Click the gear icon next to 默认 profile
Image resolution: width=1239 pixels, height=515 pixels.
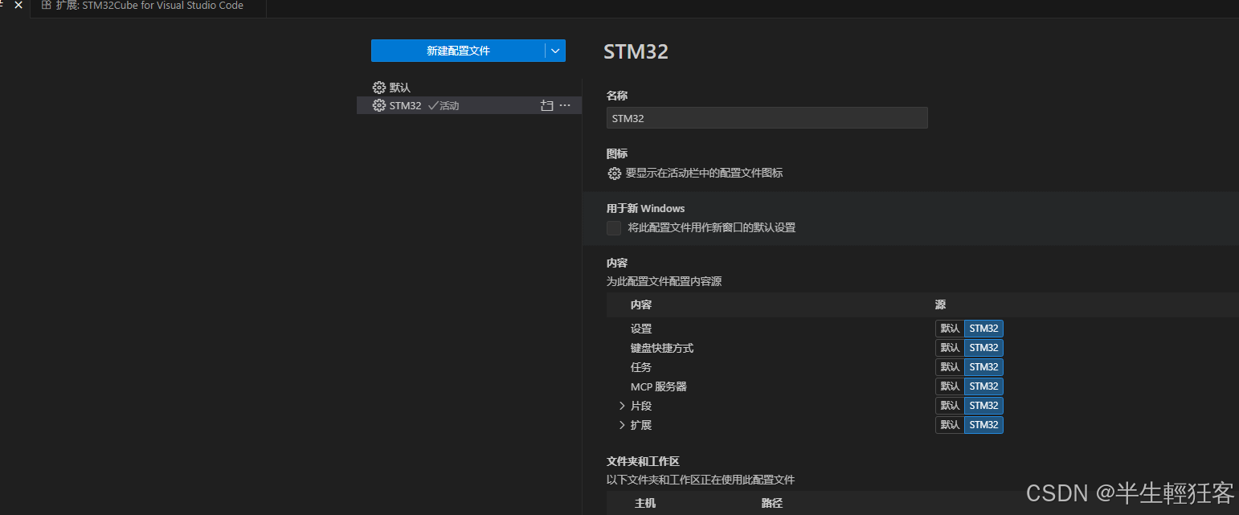point(378,87)
